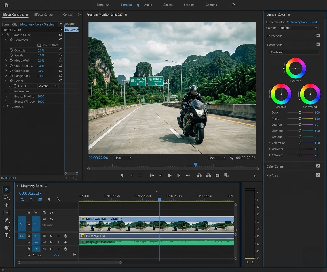Open the Colour Default dropdown

[x=299, y=28]
